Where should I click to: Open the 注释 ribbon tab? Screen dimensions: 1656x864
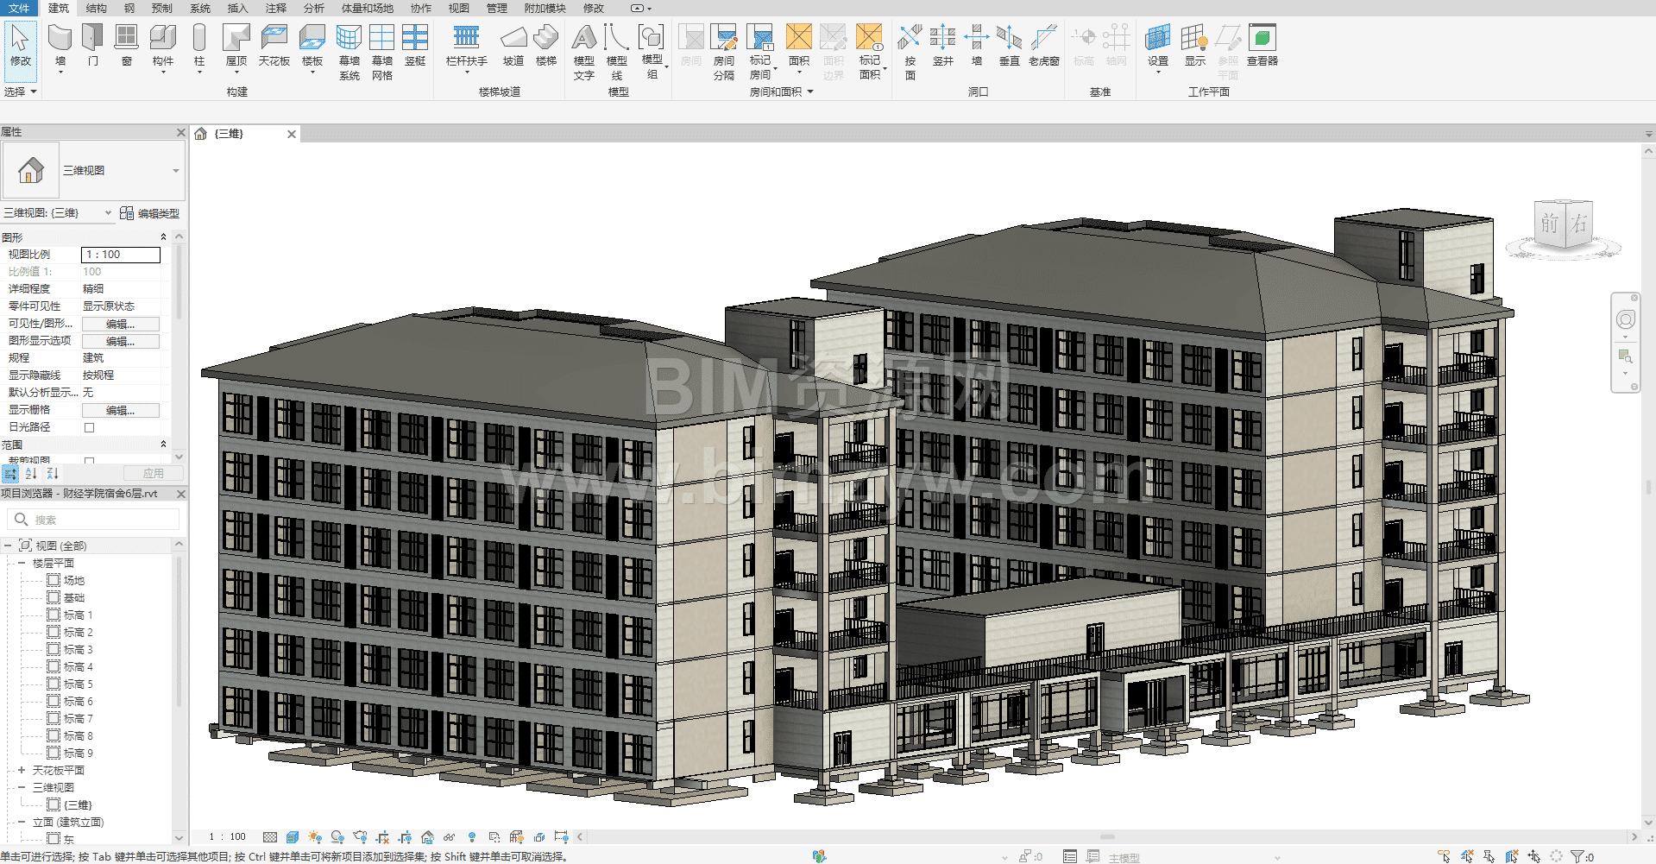276,8
